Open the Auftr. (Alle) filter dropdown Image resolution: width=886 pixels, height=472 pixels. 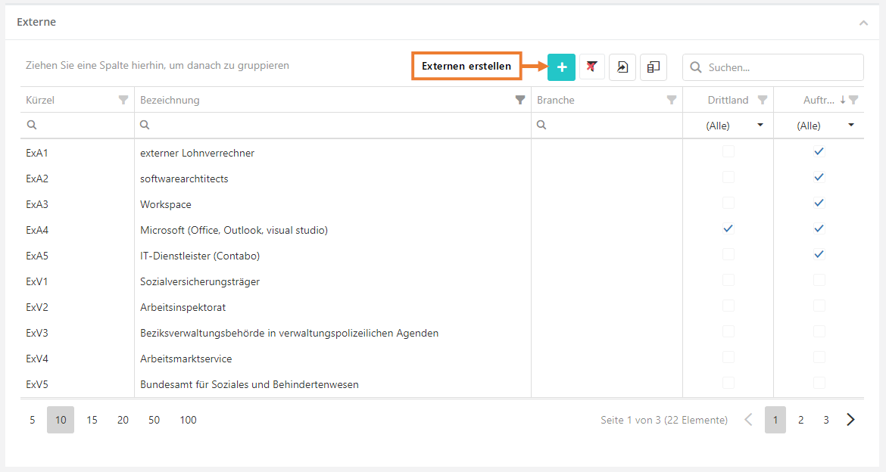pos(850,126)
